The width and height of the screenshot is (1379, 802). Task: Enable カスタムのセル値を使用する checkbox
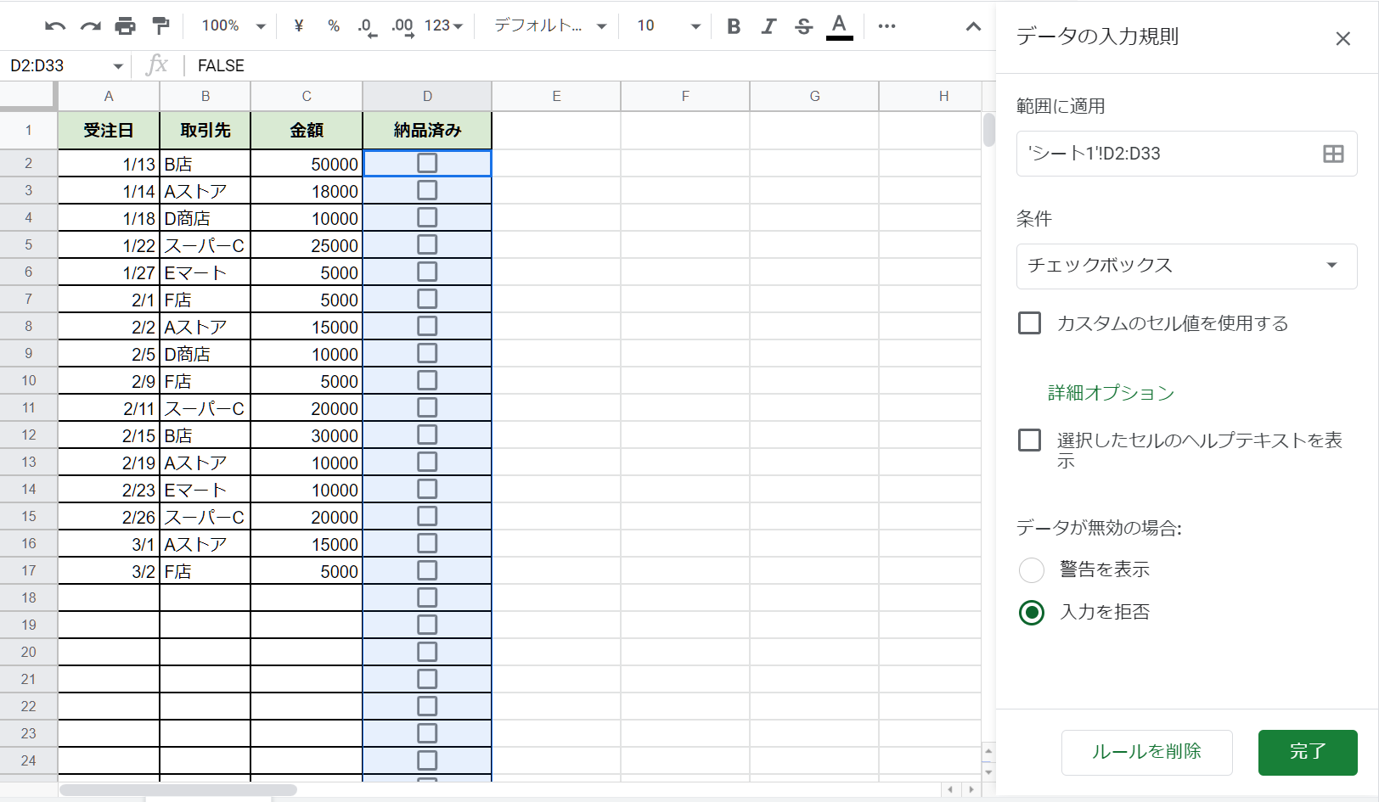click(x=1029, y=323)
